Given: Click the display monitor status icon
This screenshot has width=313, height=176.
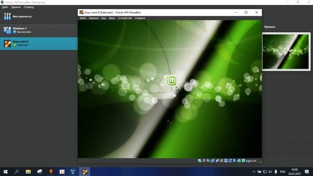Looking at the screenshot, I should (x=226, y=161).
